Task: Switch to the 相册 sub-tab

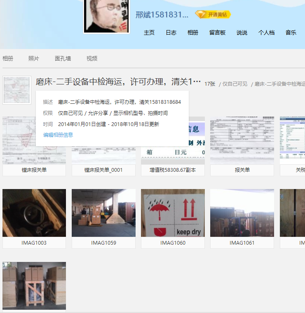Action: 8,58
